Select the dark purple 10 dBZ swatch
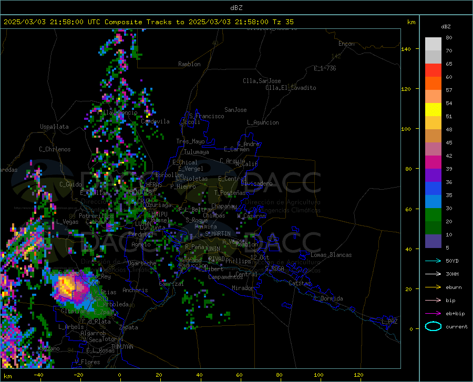 tap(433, 241)
